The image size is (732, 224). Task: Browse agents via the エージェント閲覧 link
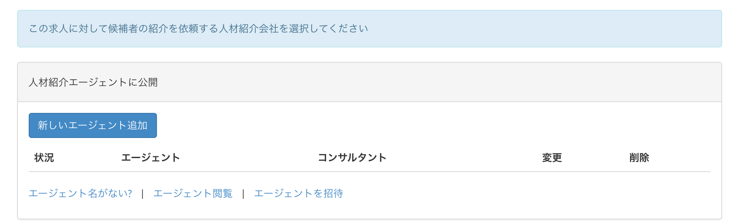point(193,194)
